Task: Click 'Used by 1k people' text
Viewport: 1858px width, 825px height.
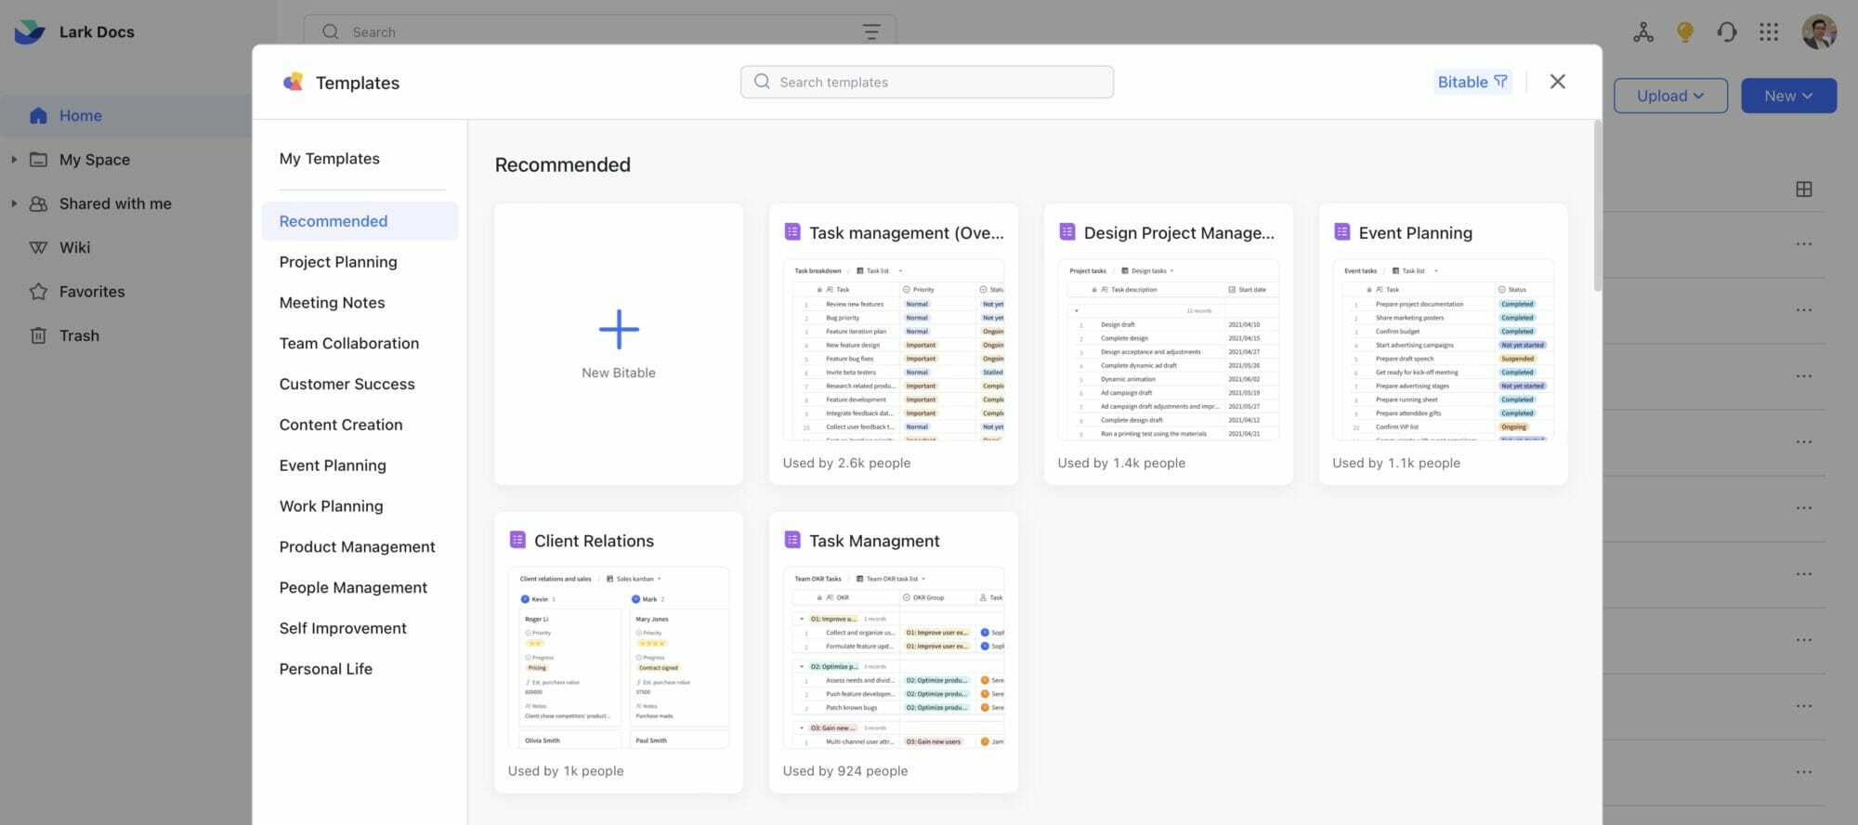Action: (x=566, y=771)
